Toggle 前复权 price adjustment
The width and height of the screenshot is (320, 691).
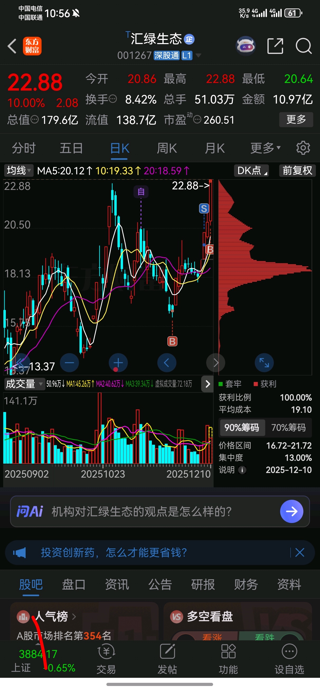298,171
